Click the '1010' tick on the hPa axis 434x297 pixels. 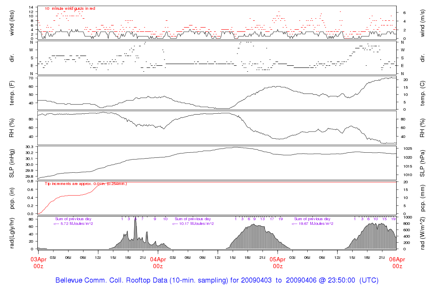408,175
